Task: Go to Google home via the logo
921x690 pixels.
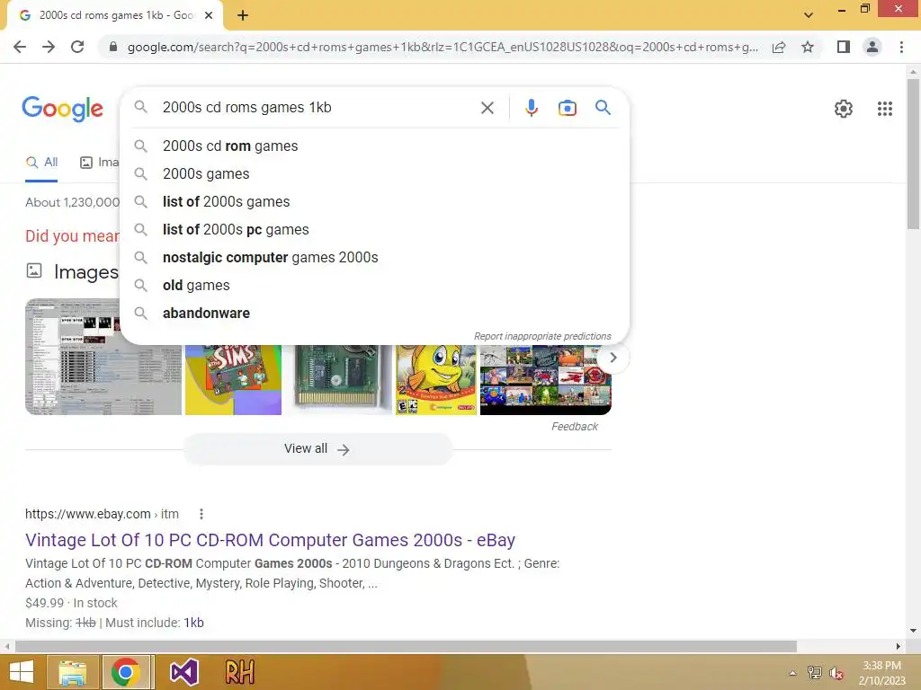Action: (62, 109)
